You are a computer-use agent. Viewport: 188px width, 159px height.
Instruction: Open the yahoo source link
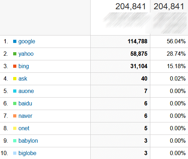pos(26,54)
